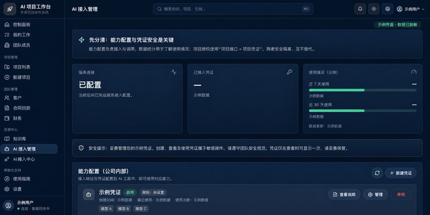Click 近 30 天使用 progress bar

(x=363, y=111)
